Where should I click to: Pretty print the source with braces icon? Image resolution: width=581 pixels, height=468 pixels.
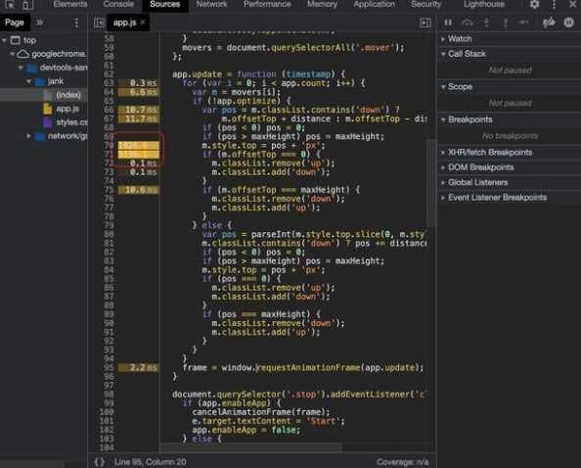click(100, 462)
